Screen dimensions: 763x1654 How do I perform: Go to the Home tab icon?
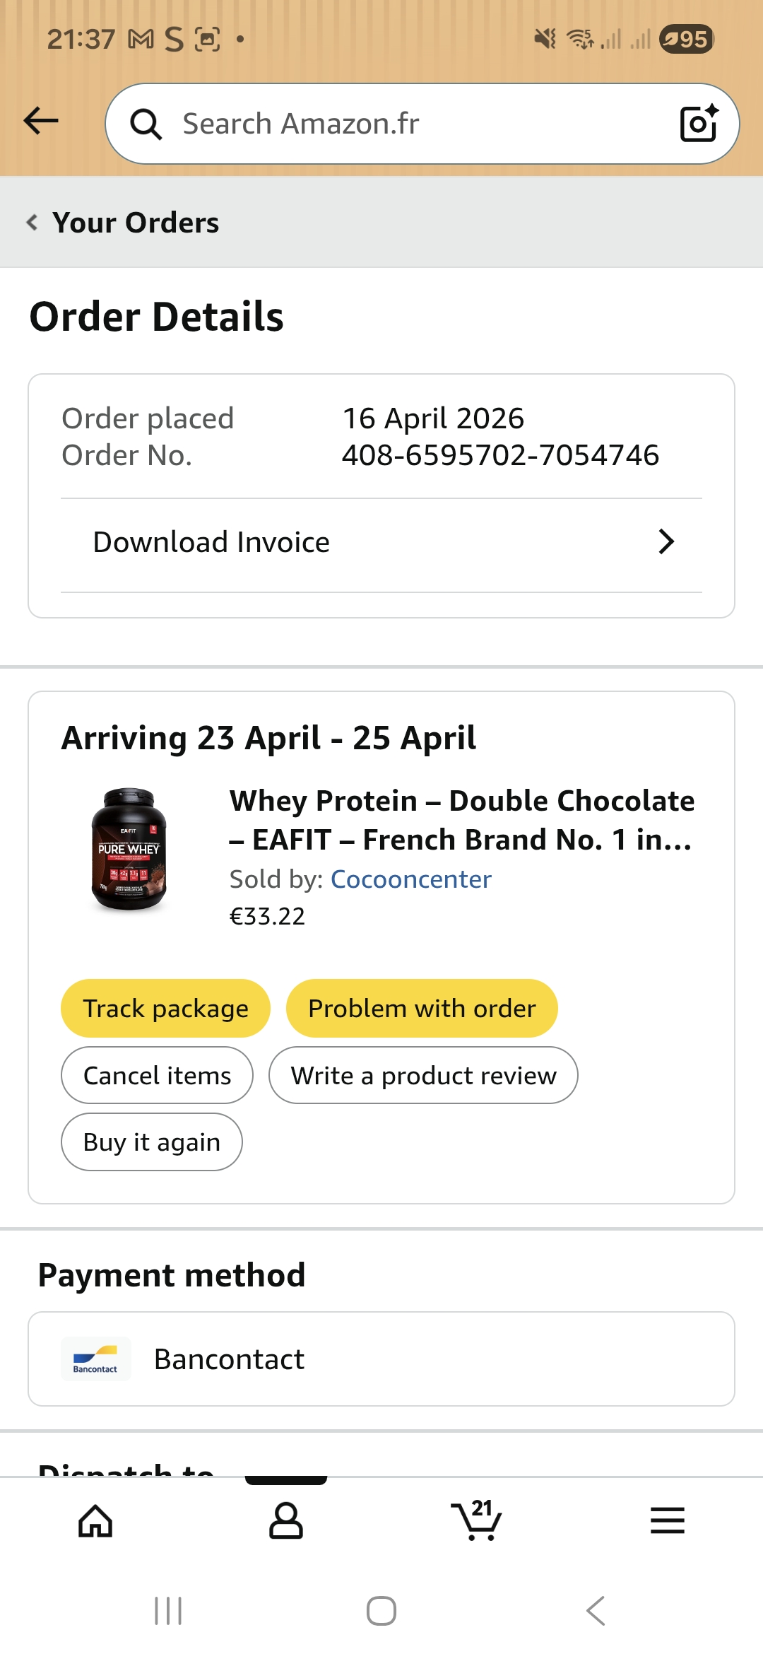pyautogui.click(x=95, y=1521)
